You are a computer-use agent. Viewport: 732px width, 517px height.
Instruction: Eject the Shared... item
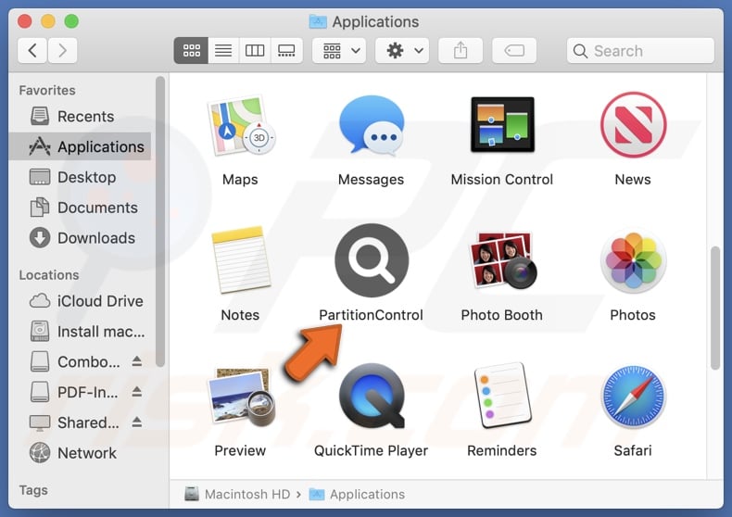pos(137,422)
